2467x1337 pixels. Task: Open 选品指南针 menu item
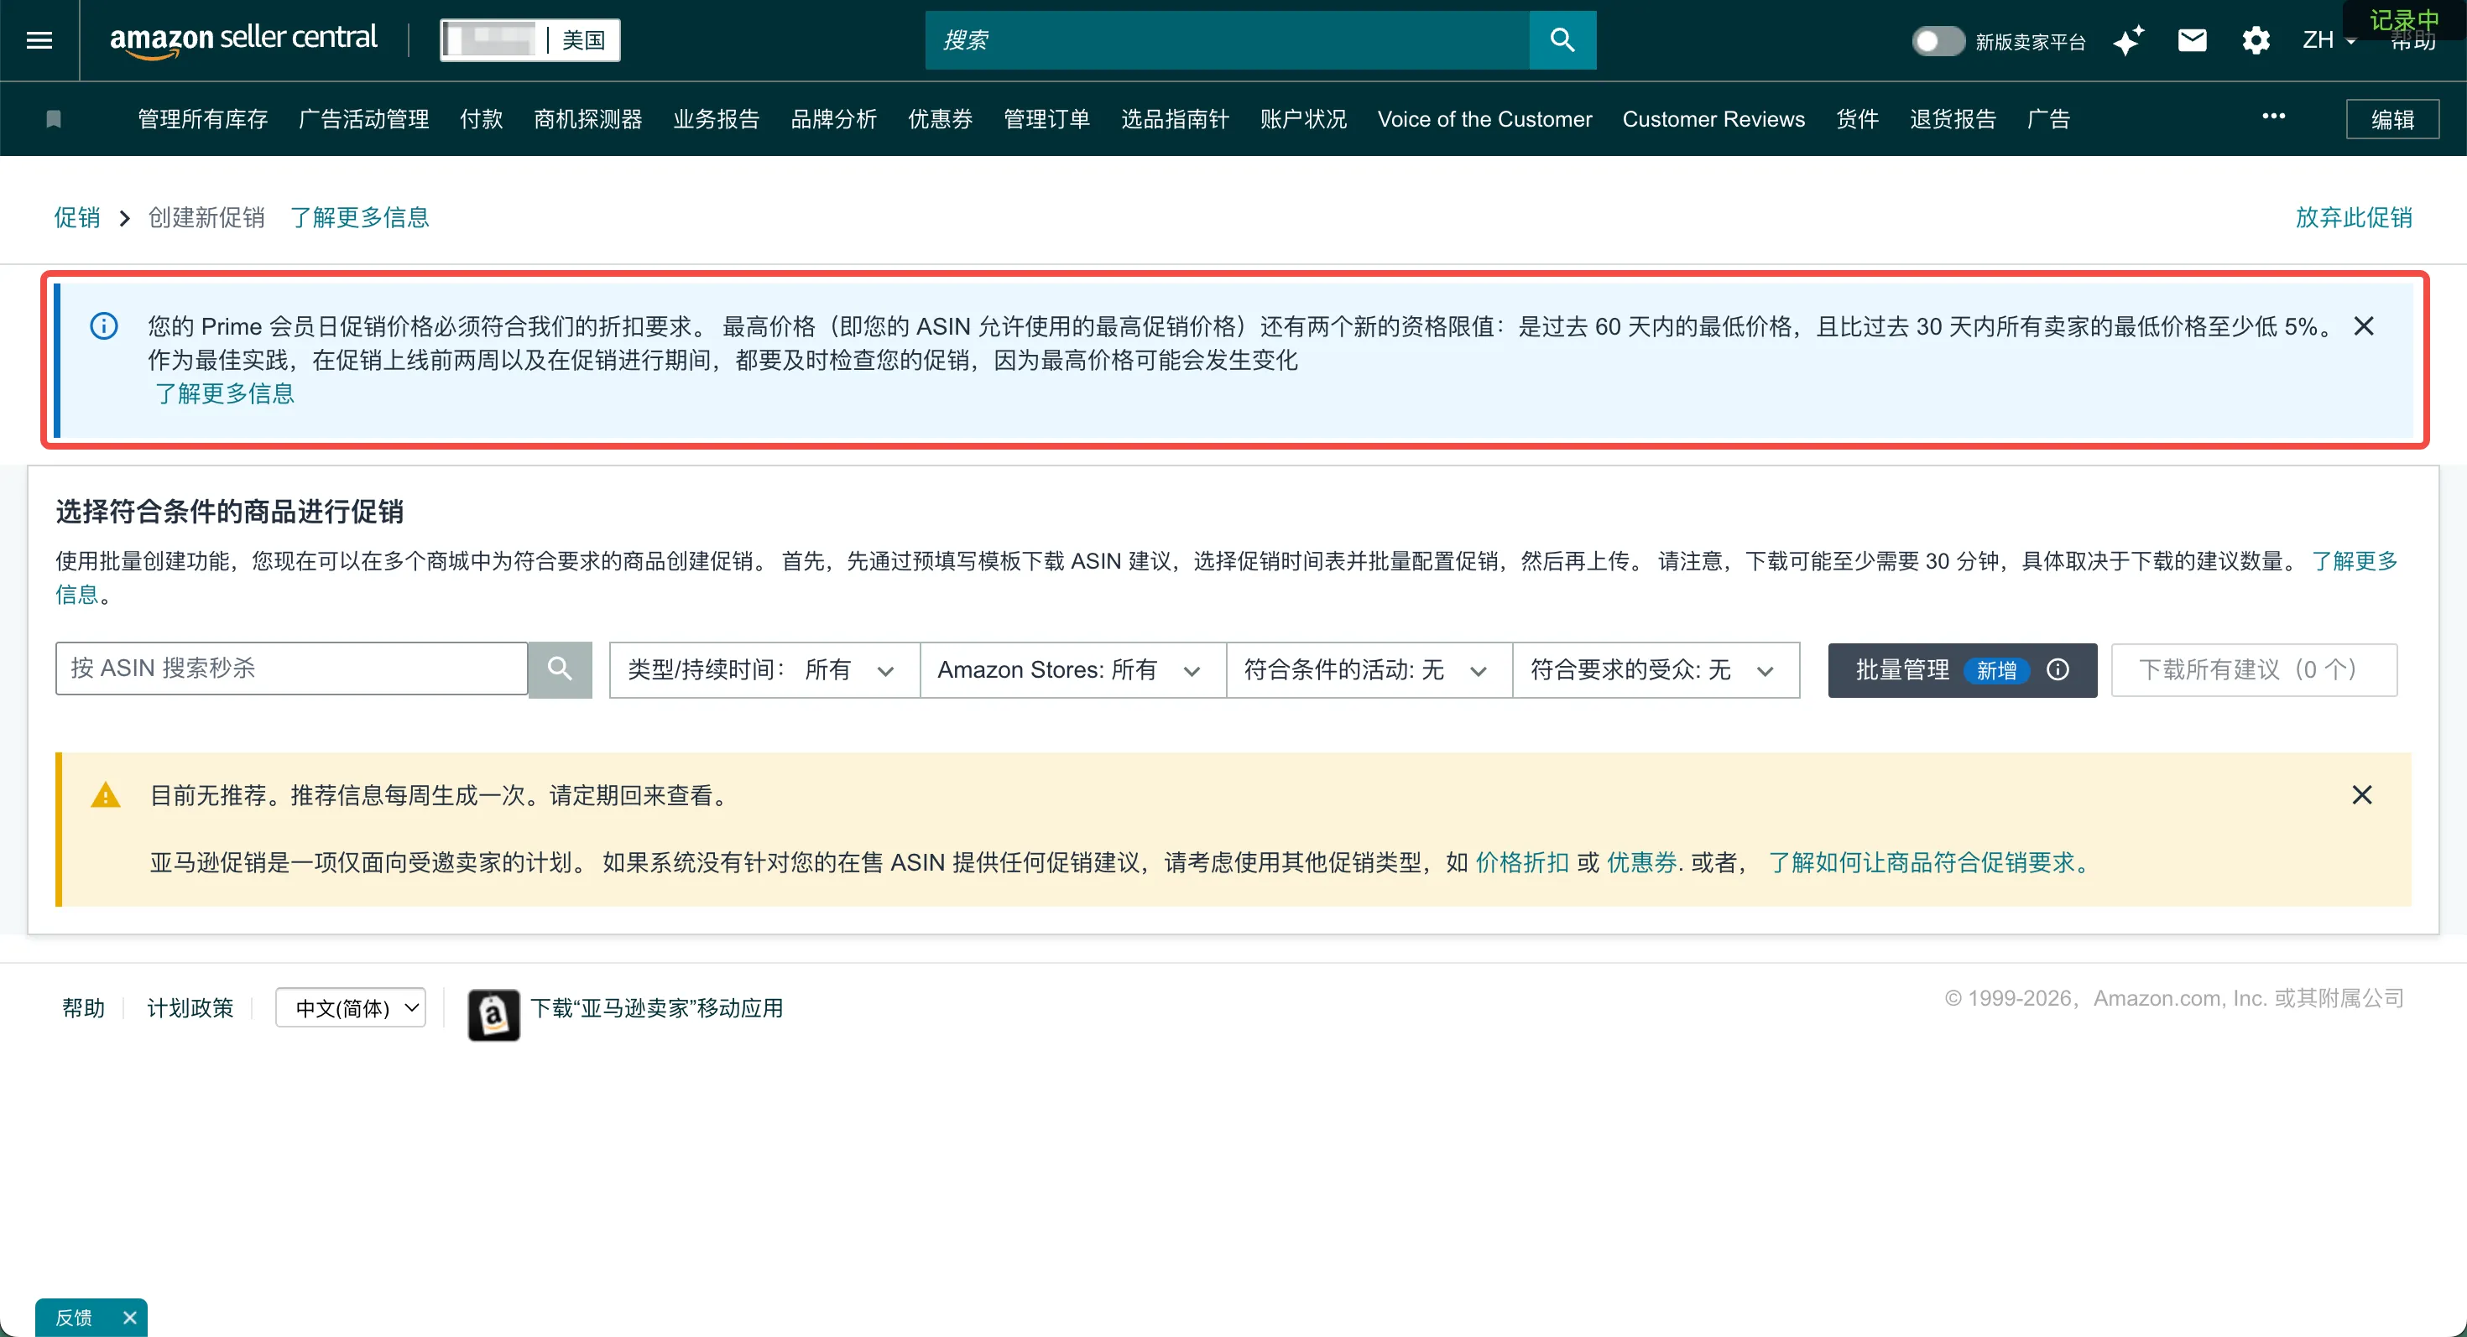[x=1175, y=118]
